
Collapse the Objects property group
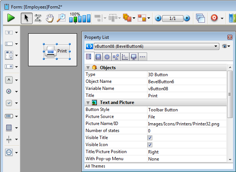point(88,68)
